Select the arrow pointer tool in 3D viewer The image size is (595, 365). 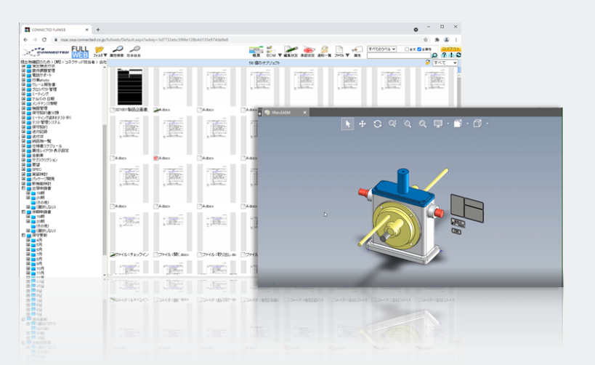pyautogui.click(x=348, y=124)
